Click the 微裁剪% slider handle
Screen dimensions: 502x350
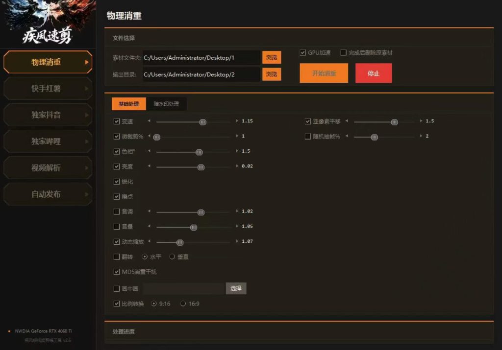click(156, 137)
